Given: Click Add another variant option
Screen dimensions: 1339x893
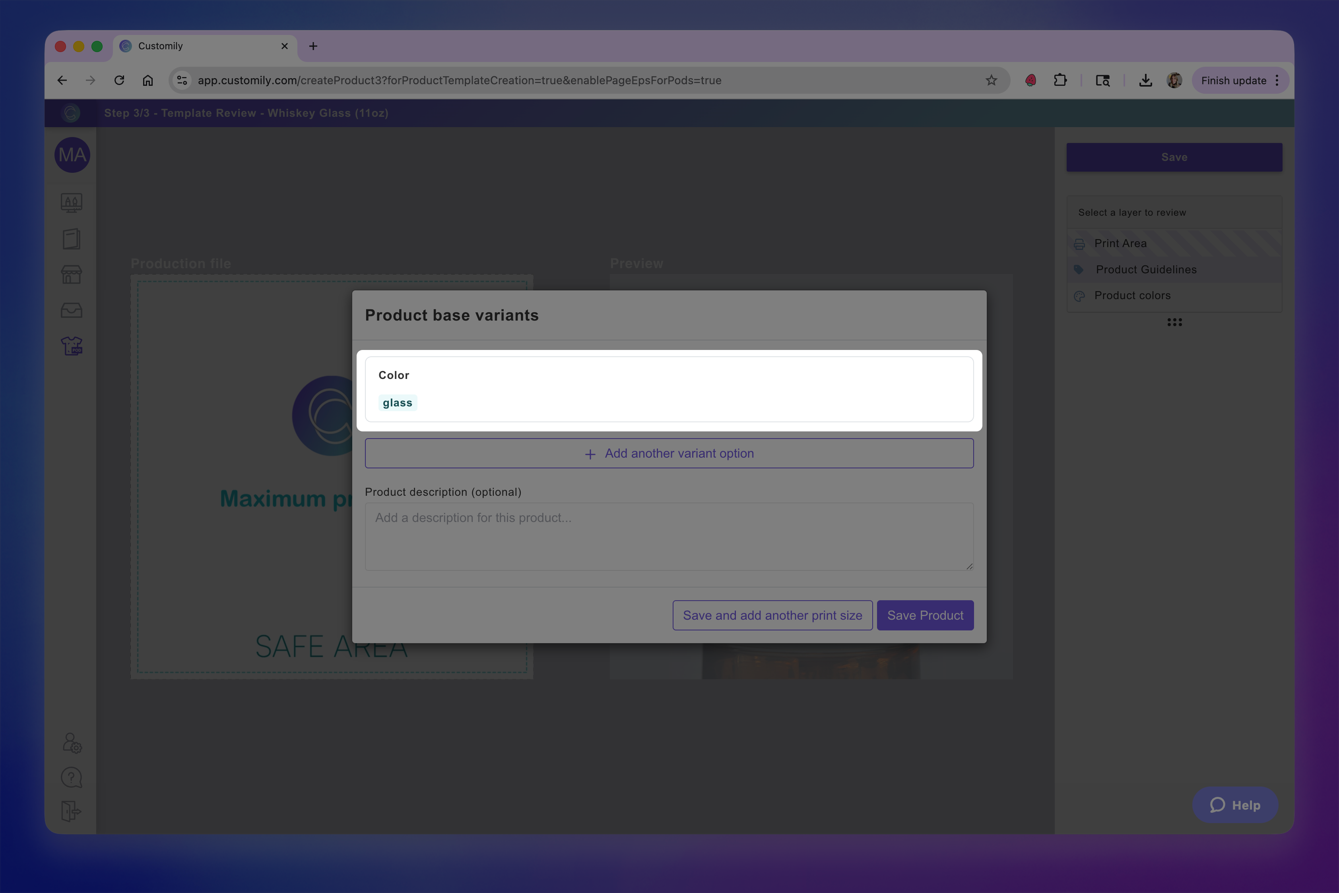Looking at the screenshot, I should (x=669, y=453).
